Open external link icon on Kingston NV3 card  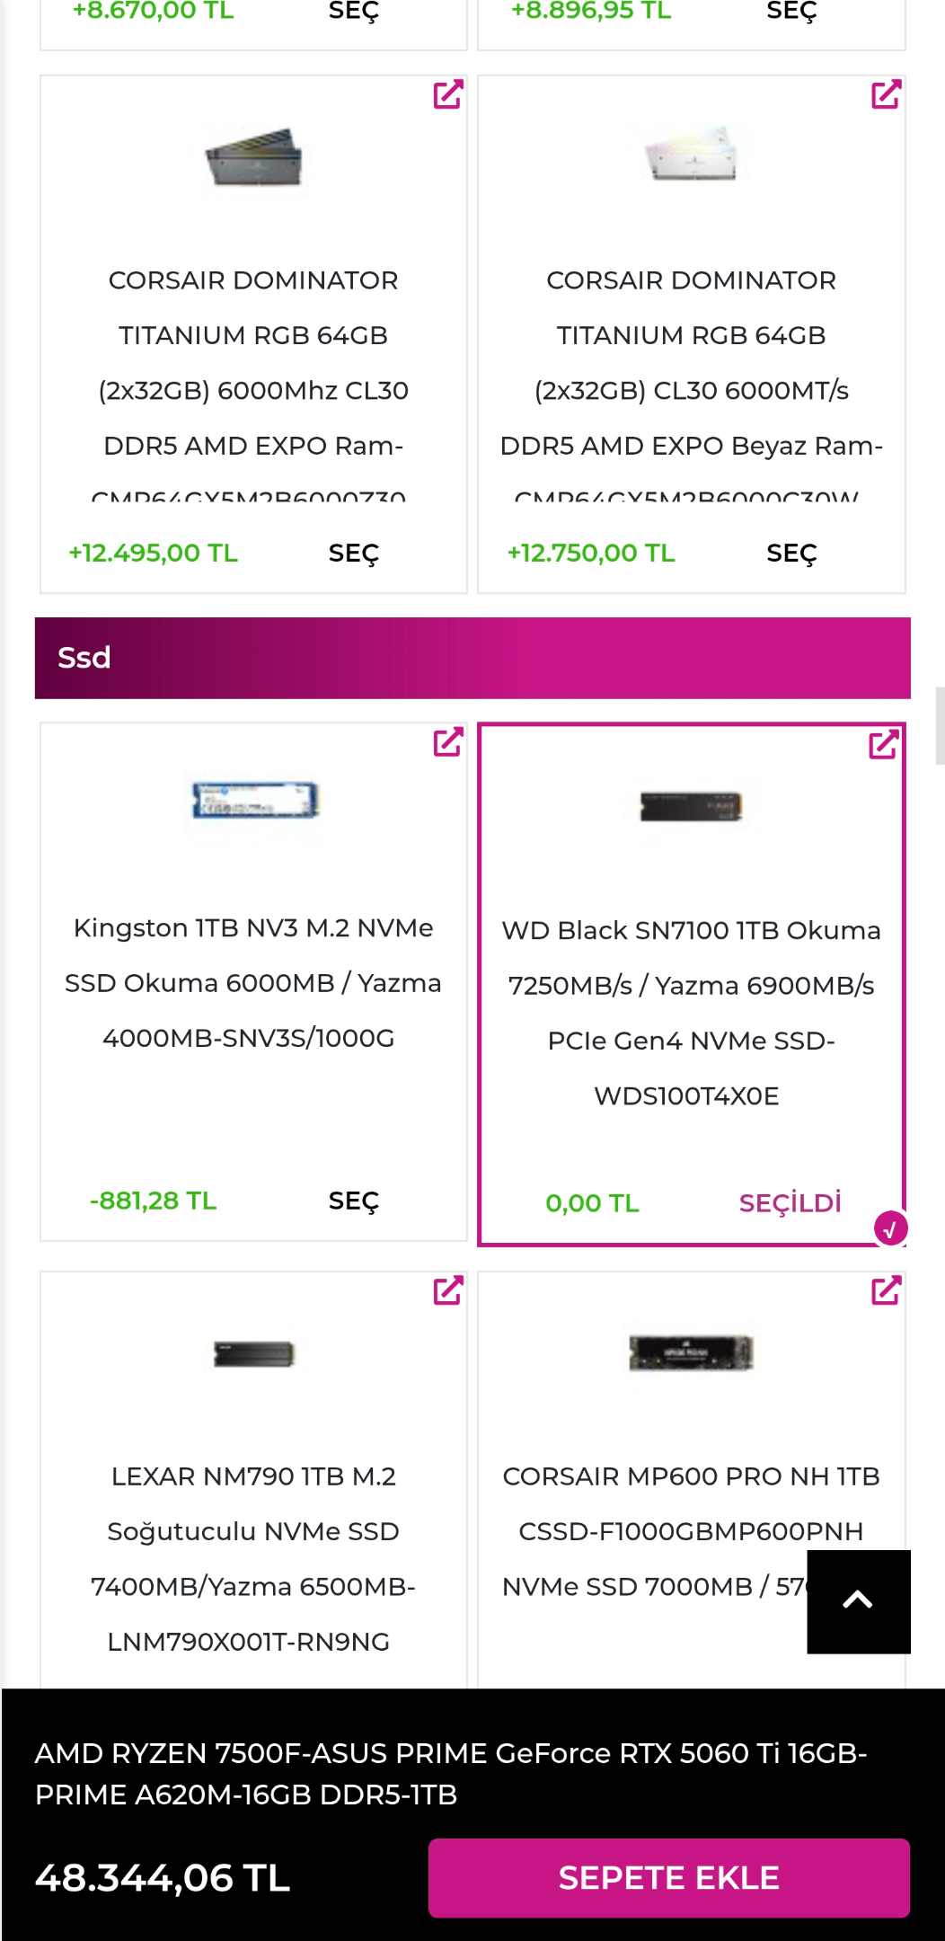point(448,742)
